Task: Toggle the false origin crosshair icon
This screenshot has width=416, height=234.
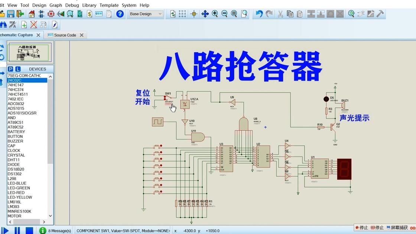Action: [194, 14]
